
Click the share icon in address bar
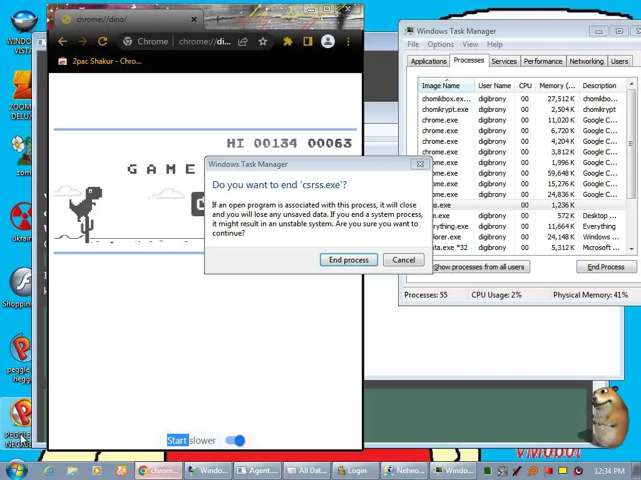tap(243, 41)
